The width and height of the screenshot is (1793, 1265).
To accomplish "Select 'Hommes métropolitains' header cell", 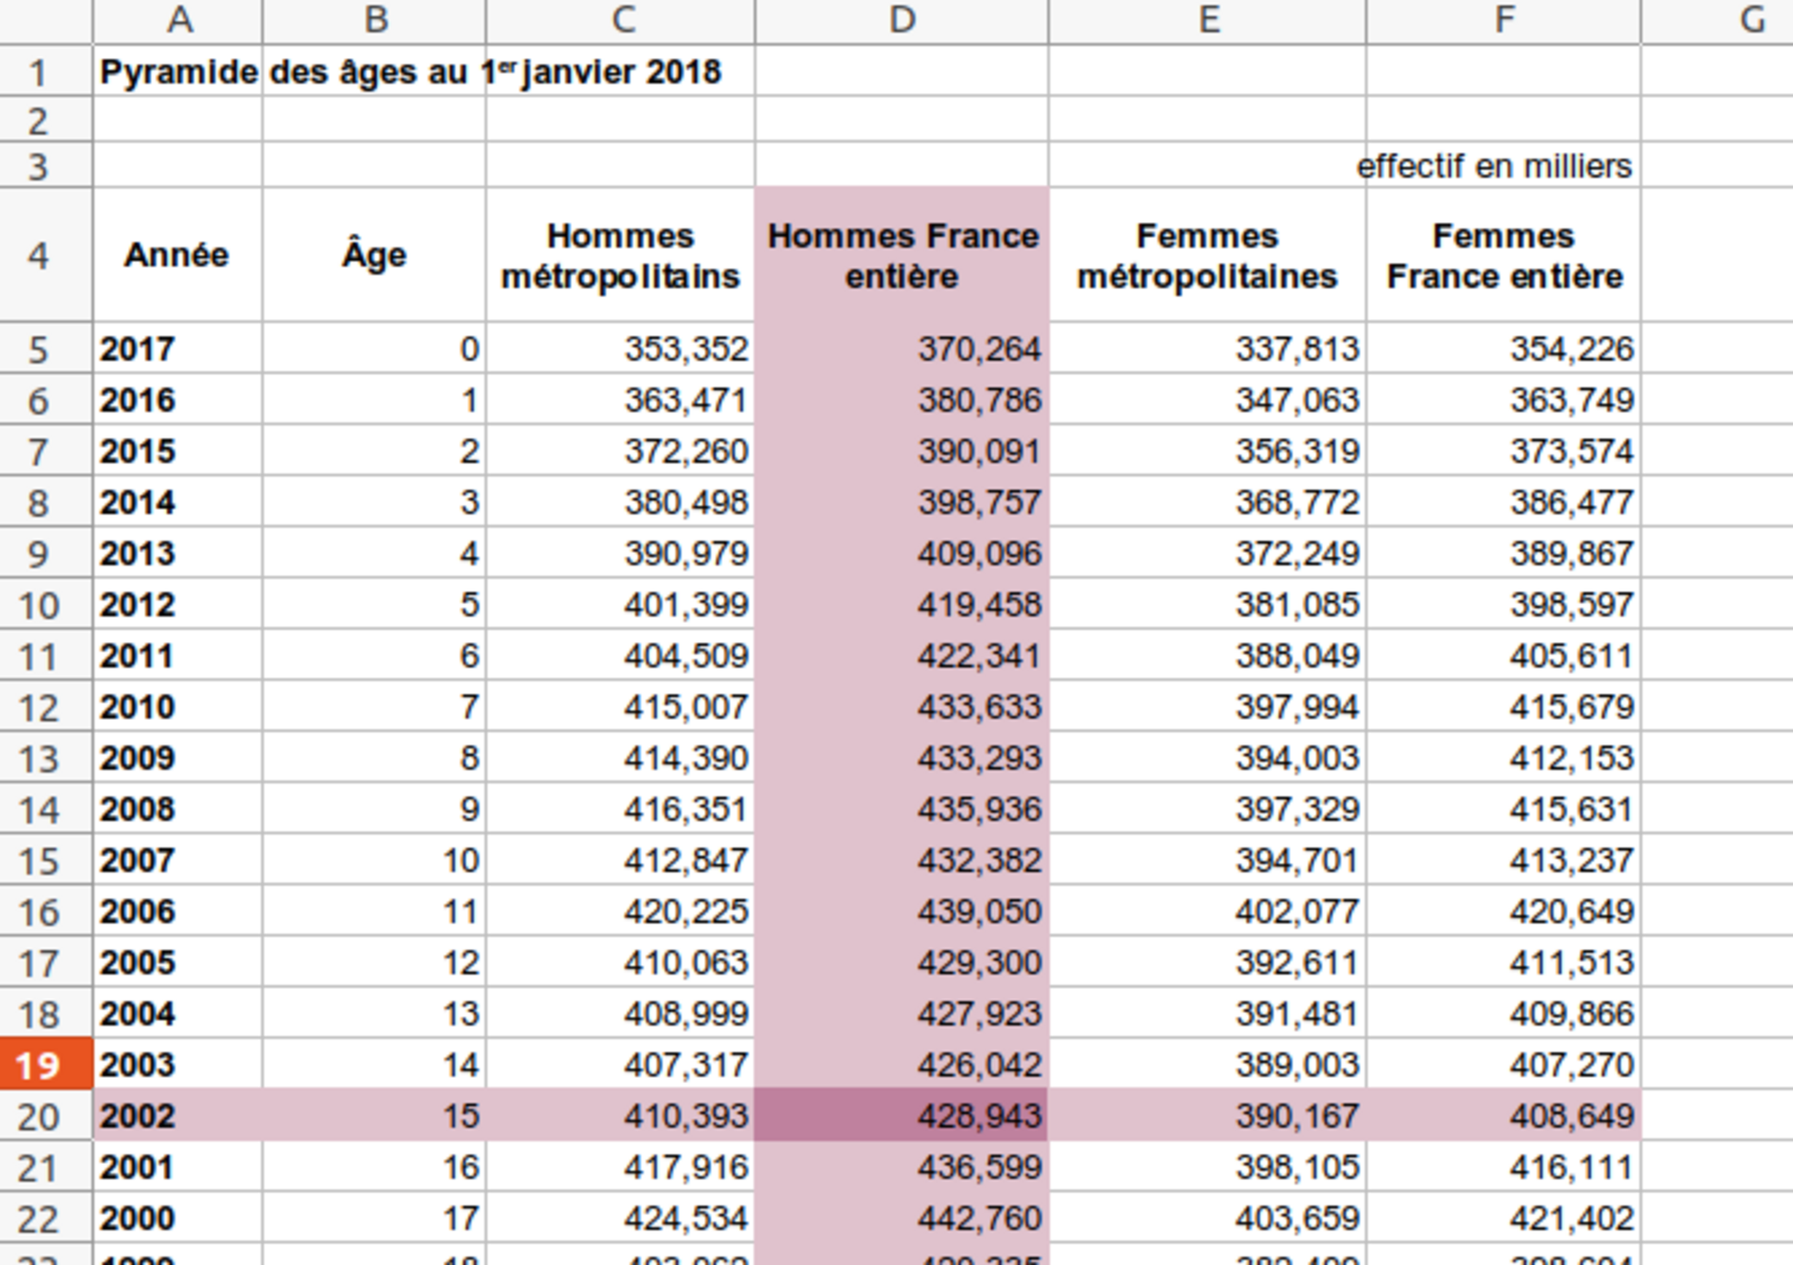I will (x=620, y=256).
